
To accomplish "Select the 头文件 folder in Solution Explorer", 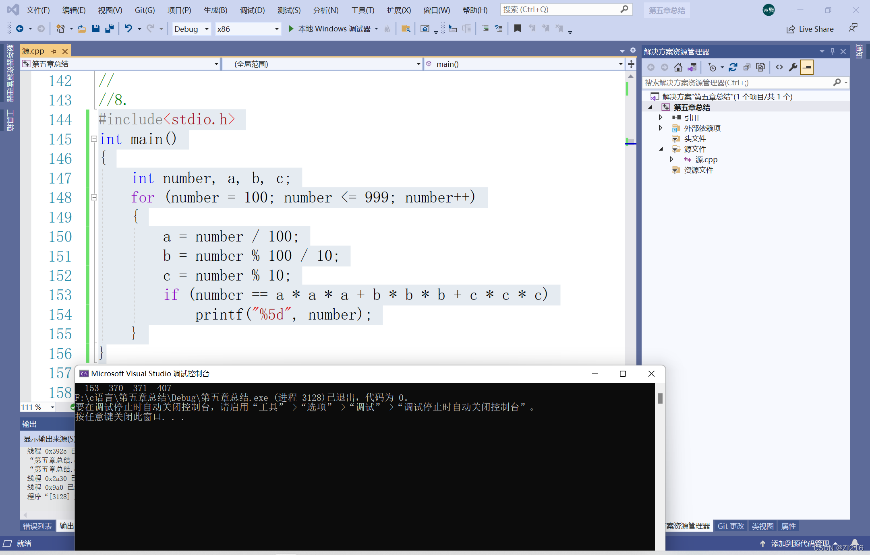I will coord(695,138).
